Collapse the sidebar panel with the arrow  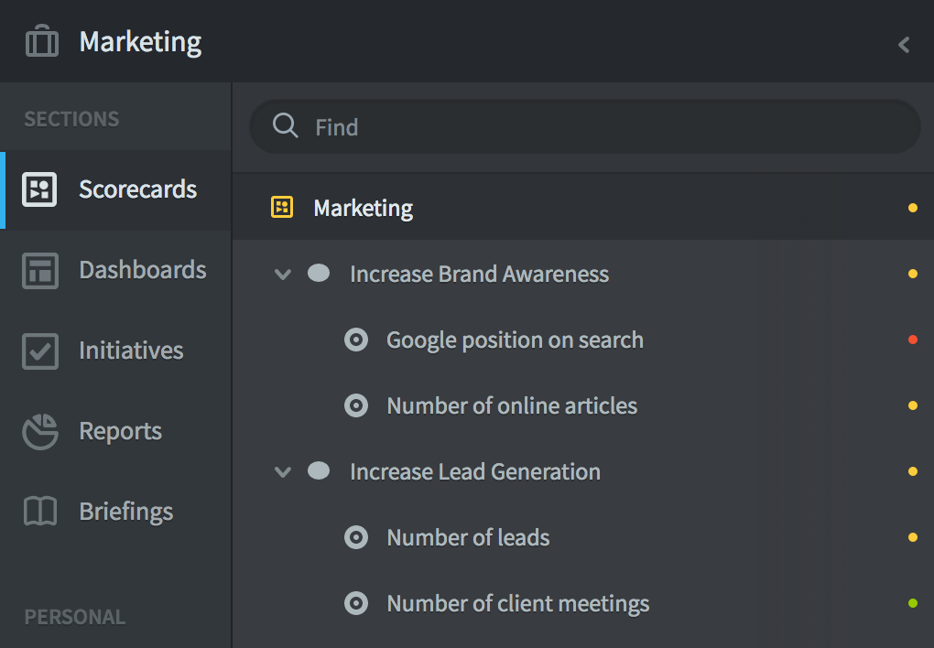pyautogui.click(x=904, y=45)
